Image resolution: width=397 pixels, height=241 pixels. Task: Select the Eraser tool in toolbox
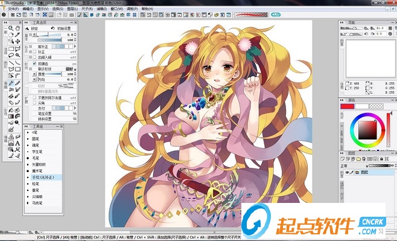[x=11, y=103]
